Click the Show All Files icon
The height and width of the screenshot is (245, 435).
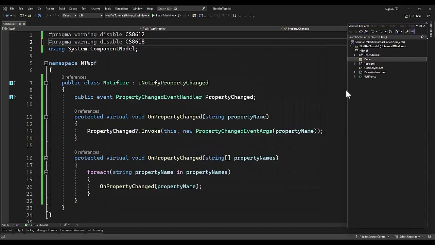[390, 31]
